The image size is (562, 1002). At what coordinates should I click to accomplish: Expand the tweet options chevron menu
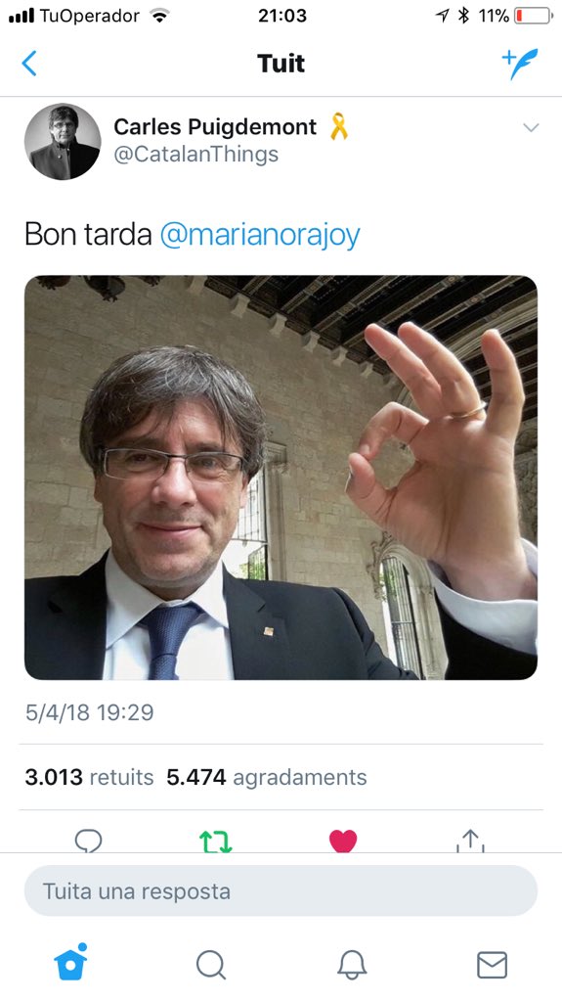(531, 127)
